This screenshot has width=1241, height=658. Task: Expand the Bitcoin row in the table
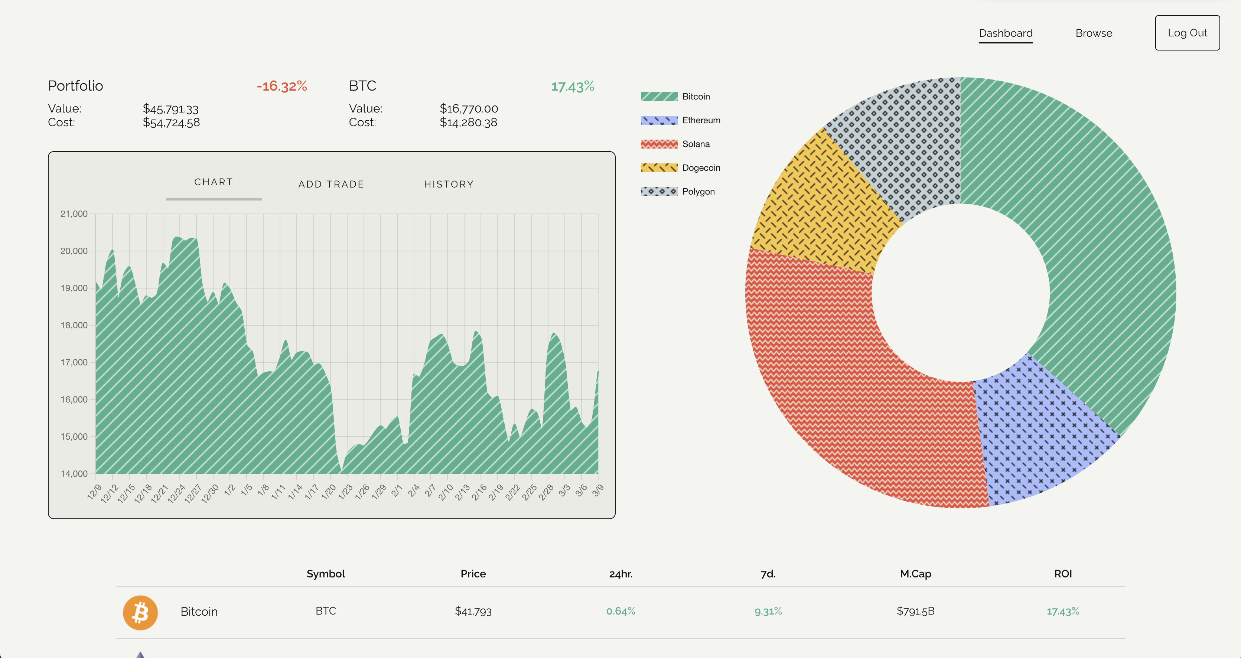pyautogui.click(x=199, y=612)
